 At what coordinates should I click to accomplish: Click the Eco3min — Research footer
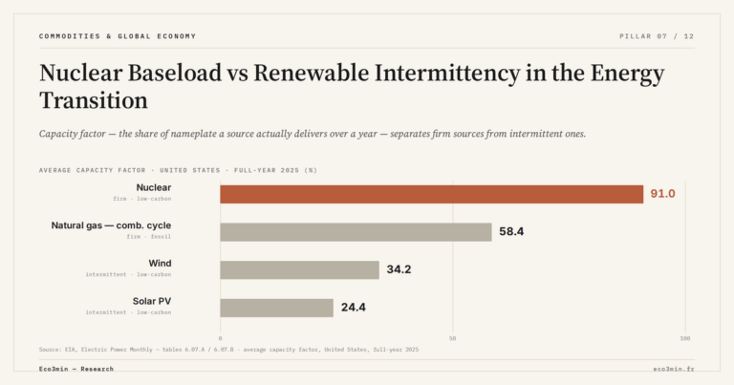76,369
